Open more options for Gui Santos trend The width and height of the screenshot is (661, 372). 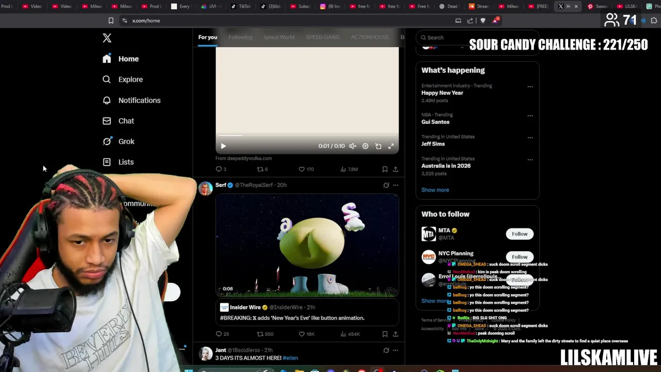(x=530, y=116)
